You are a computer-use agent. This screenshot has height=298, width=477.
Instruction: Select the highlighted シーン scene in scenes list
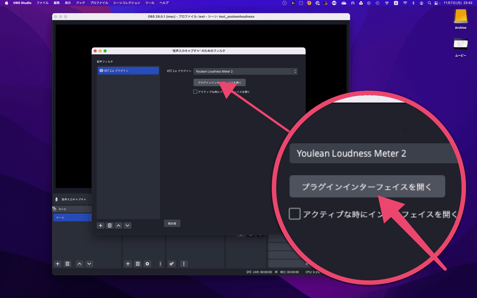coord(72,217)
